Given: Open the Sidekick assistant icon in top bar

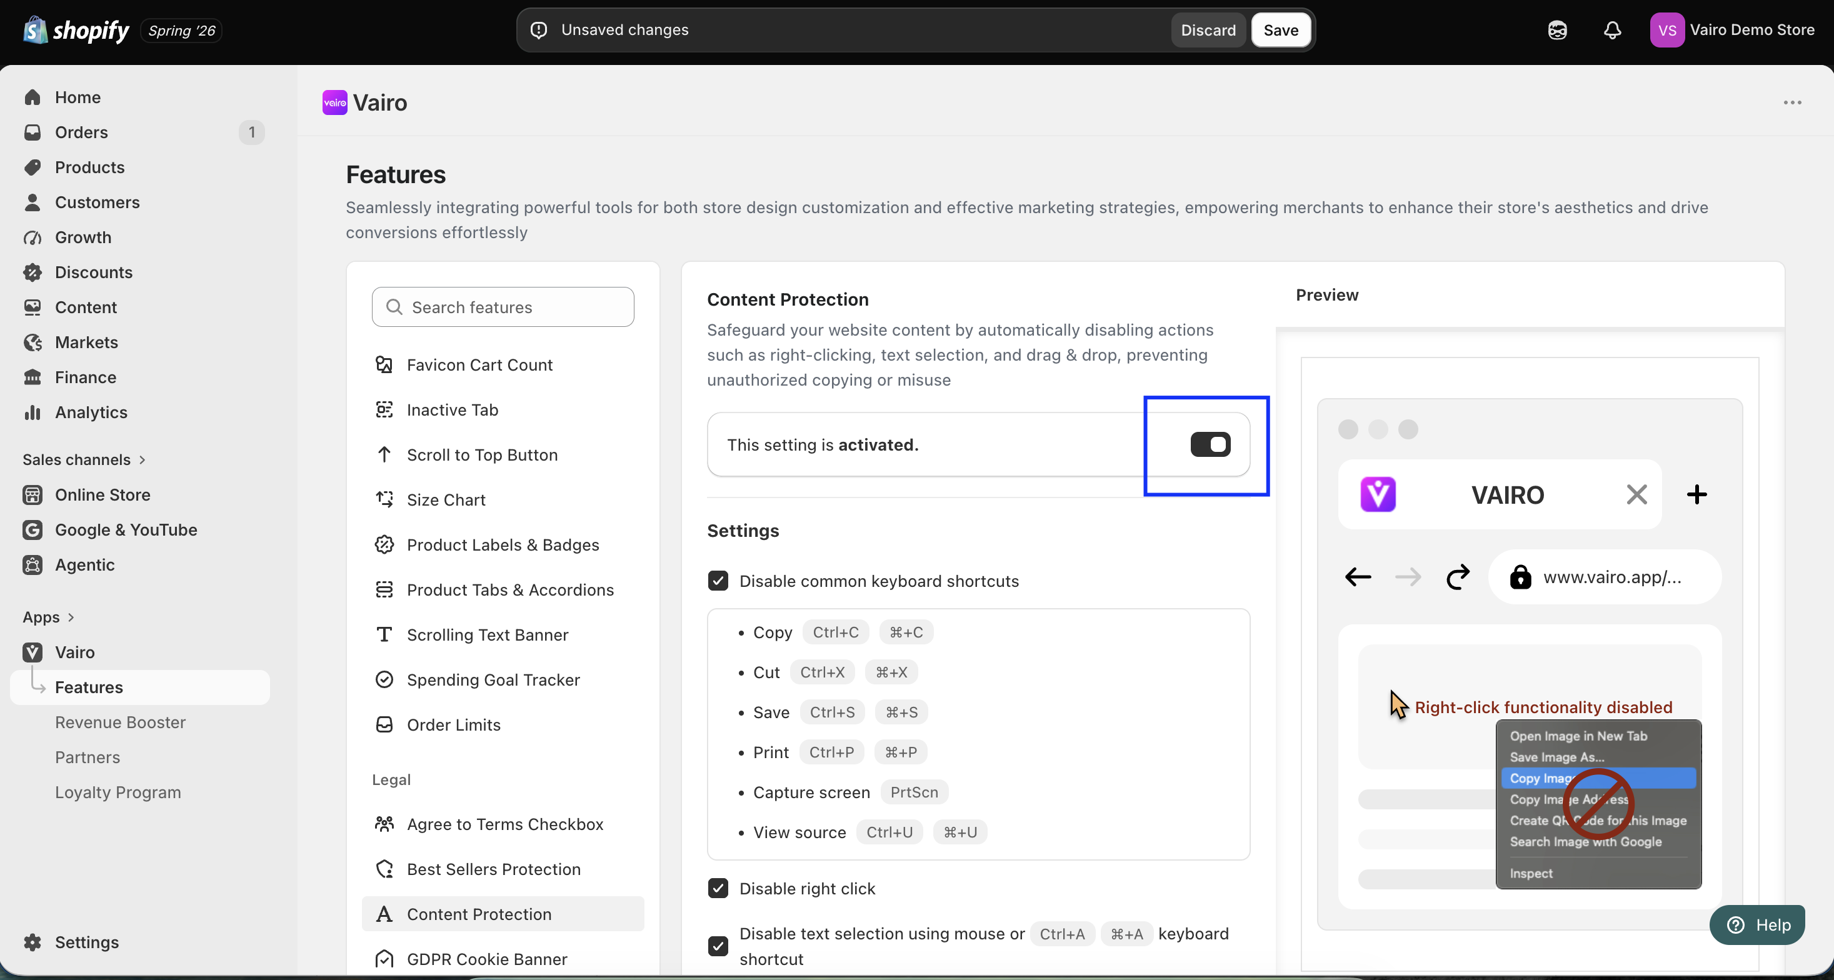Looking at the screenshot, I should pos(1557,30).
